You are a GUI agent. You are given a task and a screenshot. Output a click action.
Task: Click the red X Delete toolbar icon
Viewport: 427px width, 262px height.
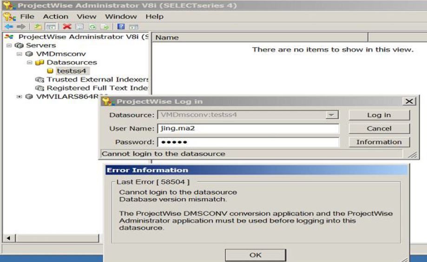point(67,26)
